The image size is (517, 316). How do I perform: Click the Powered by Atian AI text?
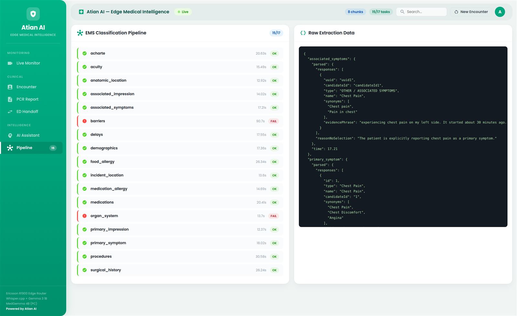[21, 309]
